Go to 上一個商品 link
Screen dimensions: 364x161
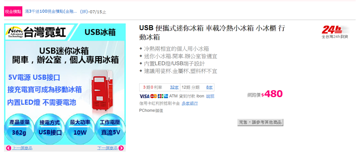pos(22,148)
